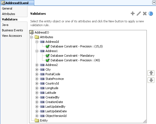Screen dimensions: 156x124
Task: Click the City attribute icon
Action: coord(42,69)
